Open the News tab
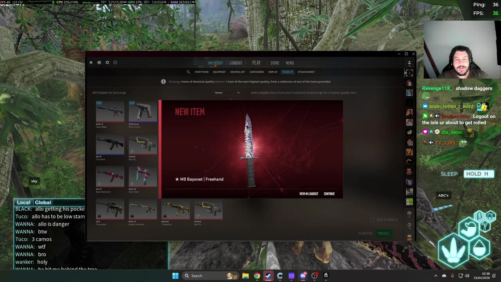 pyautogui.click(x=290, y=63)
